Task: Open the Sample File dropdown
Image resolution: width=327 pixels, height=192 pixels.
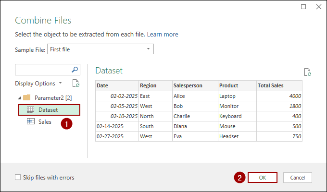Action: pyautogui.click(x=148, y=49)
